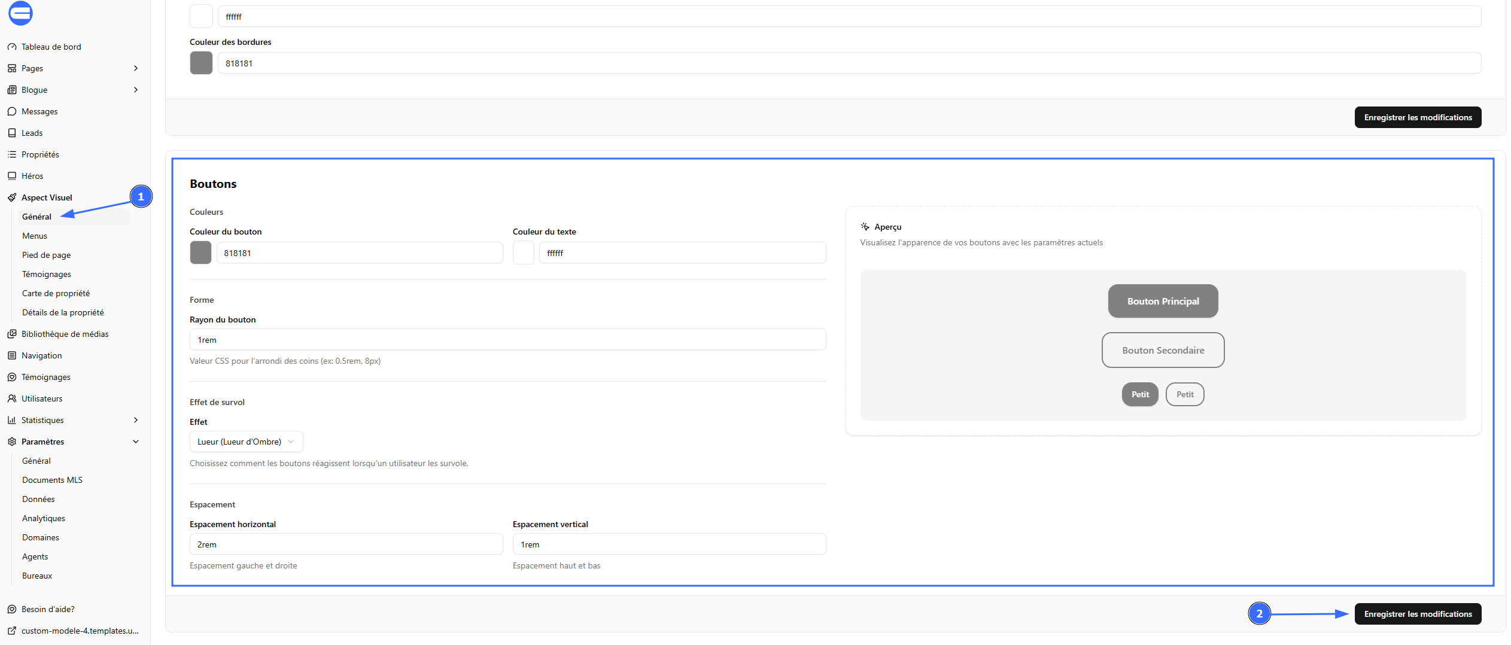Image resolution: width=1511 pixels, height=645 pixels.
Task: Click the Besoin d'aide help icon
Action: point(12,609)
